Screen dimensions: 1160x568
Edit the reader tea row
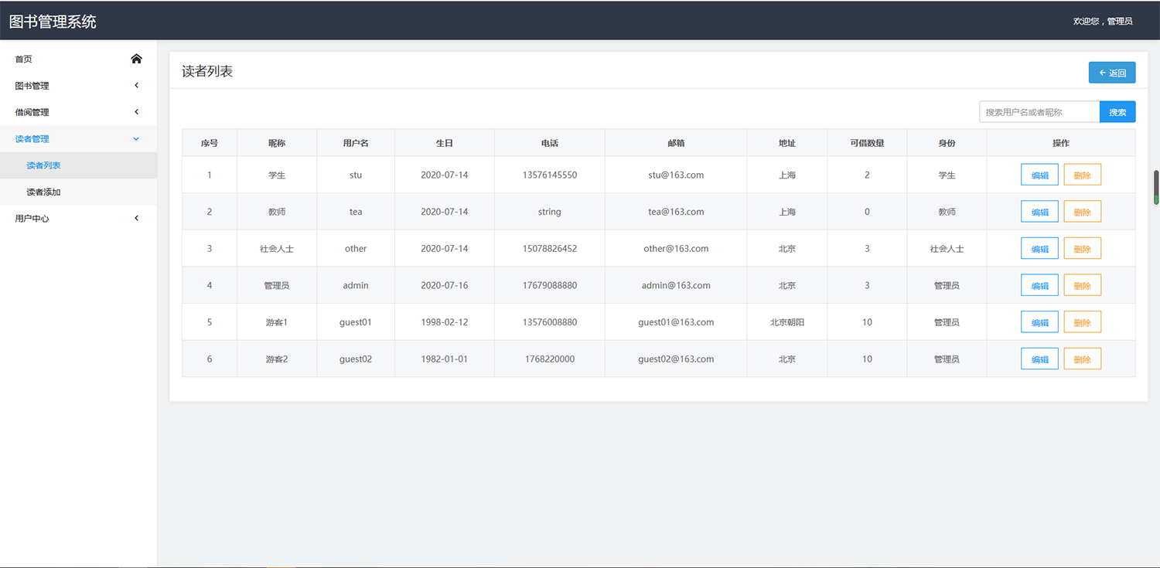1039,212
